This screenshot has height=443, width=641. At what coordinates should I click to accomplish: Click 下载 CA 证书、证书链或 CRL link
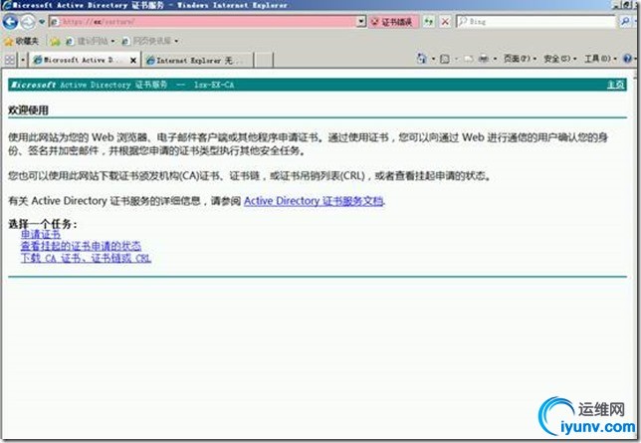pos(86,258)
